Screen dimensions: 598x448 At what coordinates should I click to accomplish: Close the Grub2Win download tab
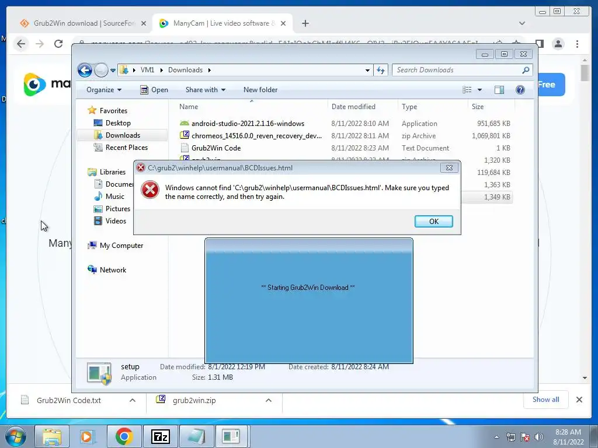[144, 23]
